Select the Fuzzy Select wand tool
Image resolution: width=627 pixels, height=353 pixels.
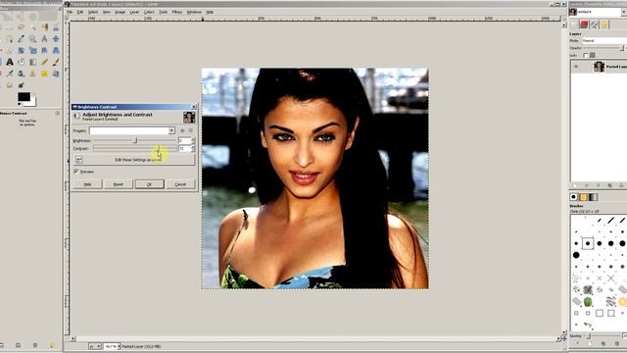pos(32,27)
